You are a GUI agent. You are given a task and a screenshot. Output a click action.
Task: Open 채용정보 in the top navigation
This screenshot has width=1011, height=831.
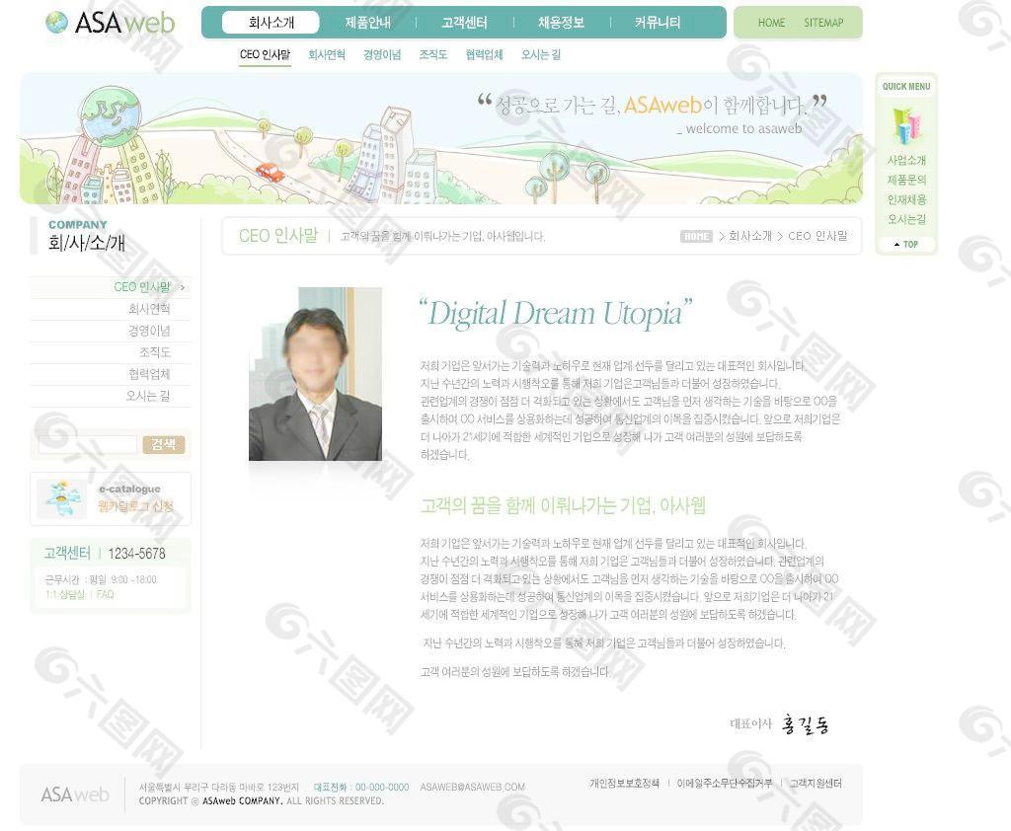pos(561,23)
